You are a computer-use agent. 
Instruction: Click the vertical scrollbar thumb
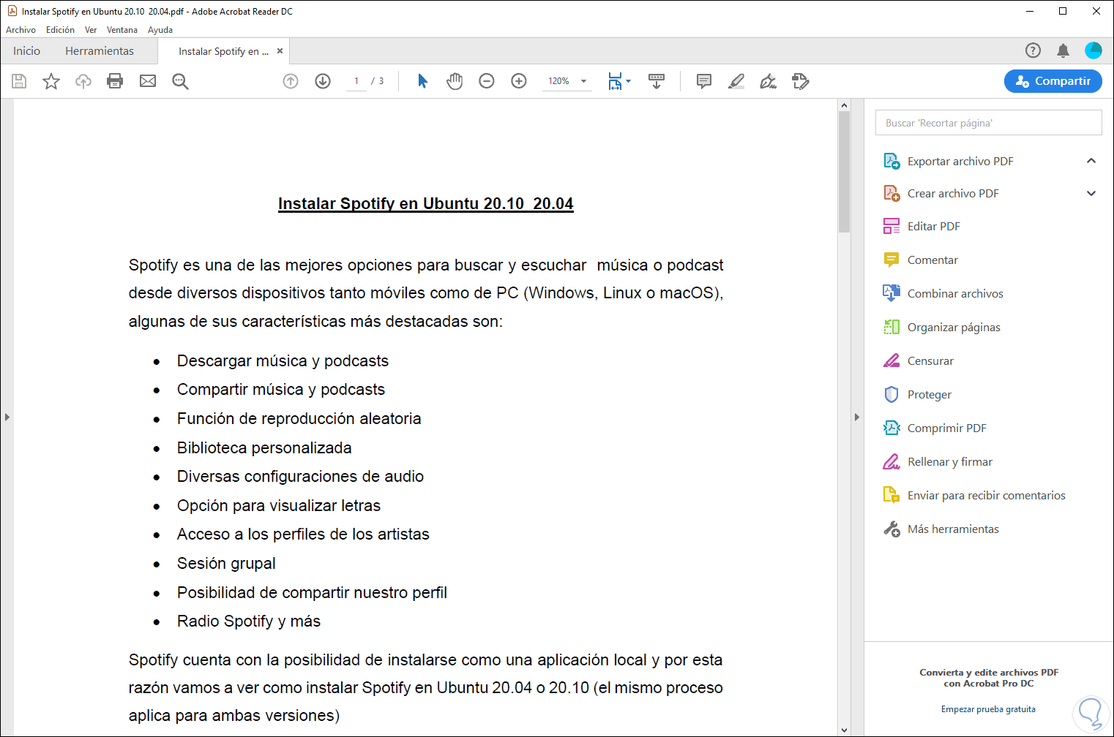click(x=844, y=172)
